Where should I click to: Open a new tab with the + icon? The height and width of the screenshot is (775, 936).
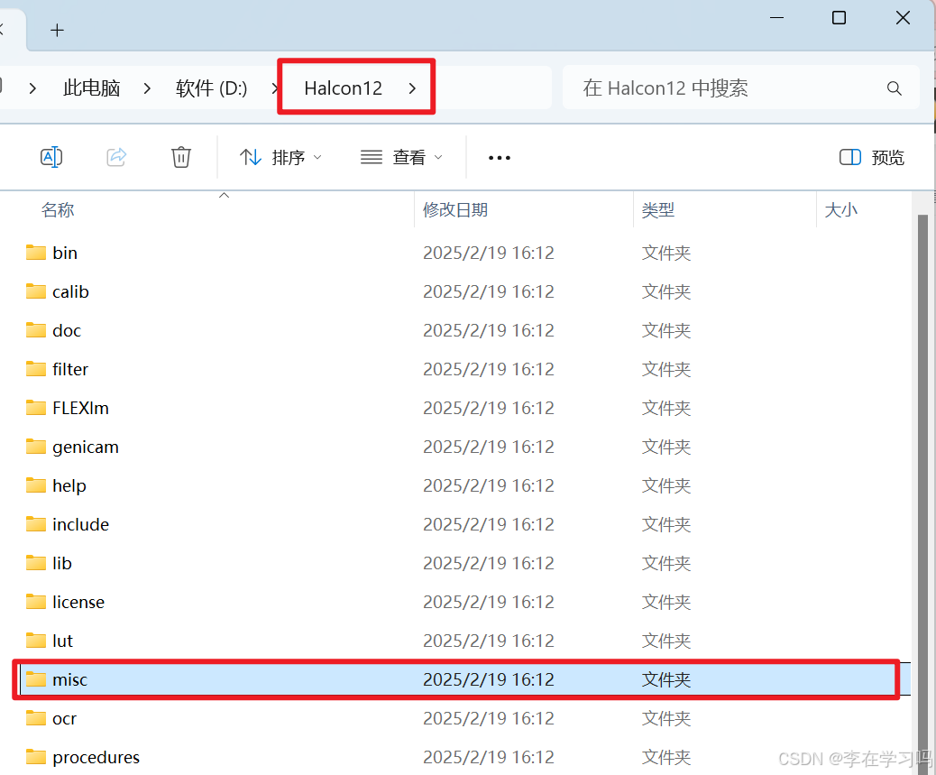pos(57,29)
